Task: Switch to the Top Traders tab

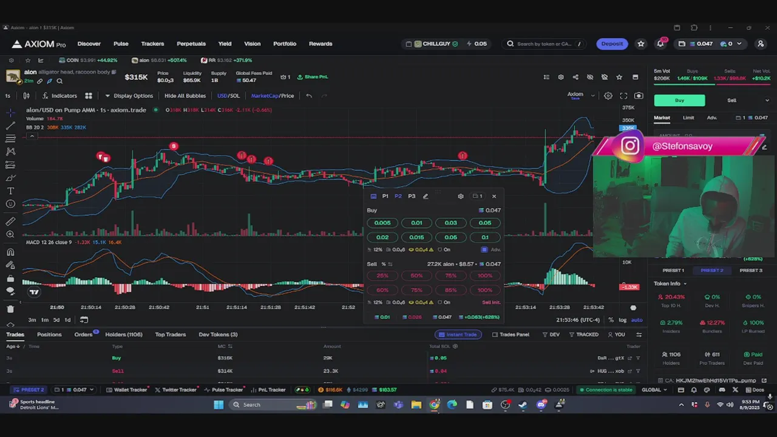Action: [x=171, y=334]
